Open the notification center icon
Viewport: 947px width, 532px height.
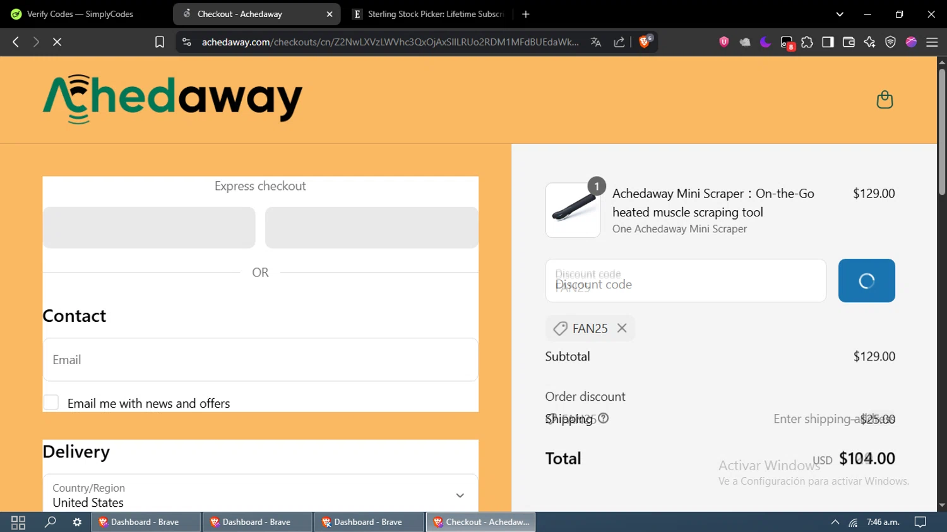click(x=920, y=522)
